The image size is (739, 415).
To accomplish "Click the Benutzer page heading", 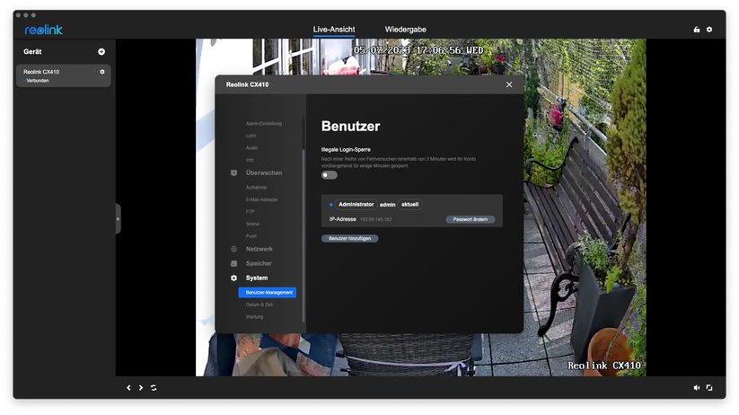I will [x=351, y=127].
